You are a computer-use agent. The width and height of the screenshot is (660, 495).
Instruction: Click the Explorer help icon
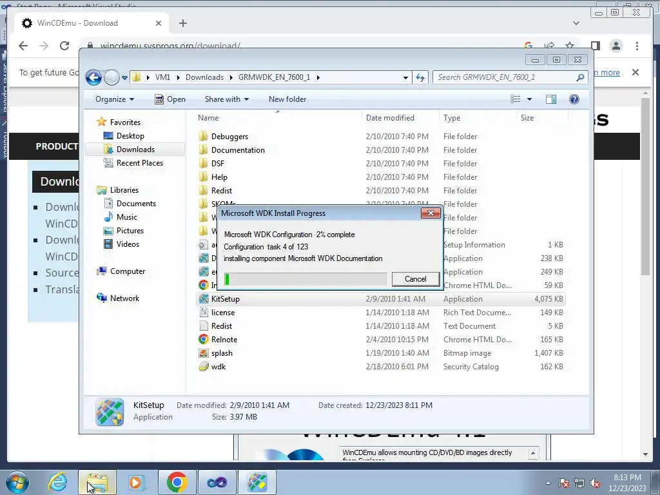click(x=574, y=99)
